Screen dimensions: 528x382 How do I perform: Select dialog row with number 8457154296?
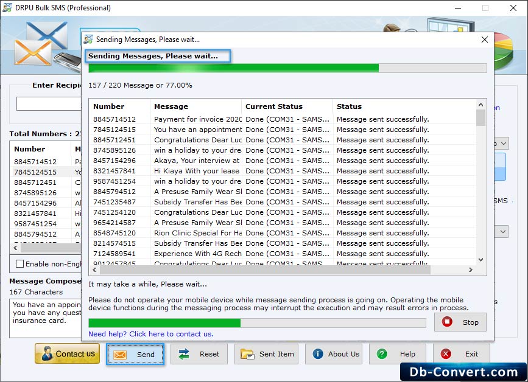tap(283, 161)
